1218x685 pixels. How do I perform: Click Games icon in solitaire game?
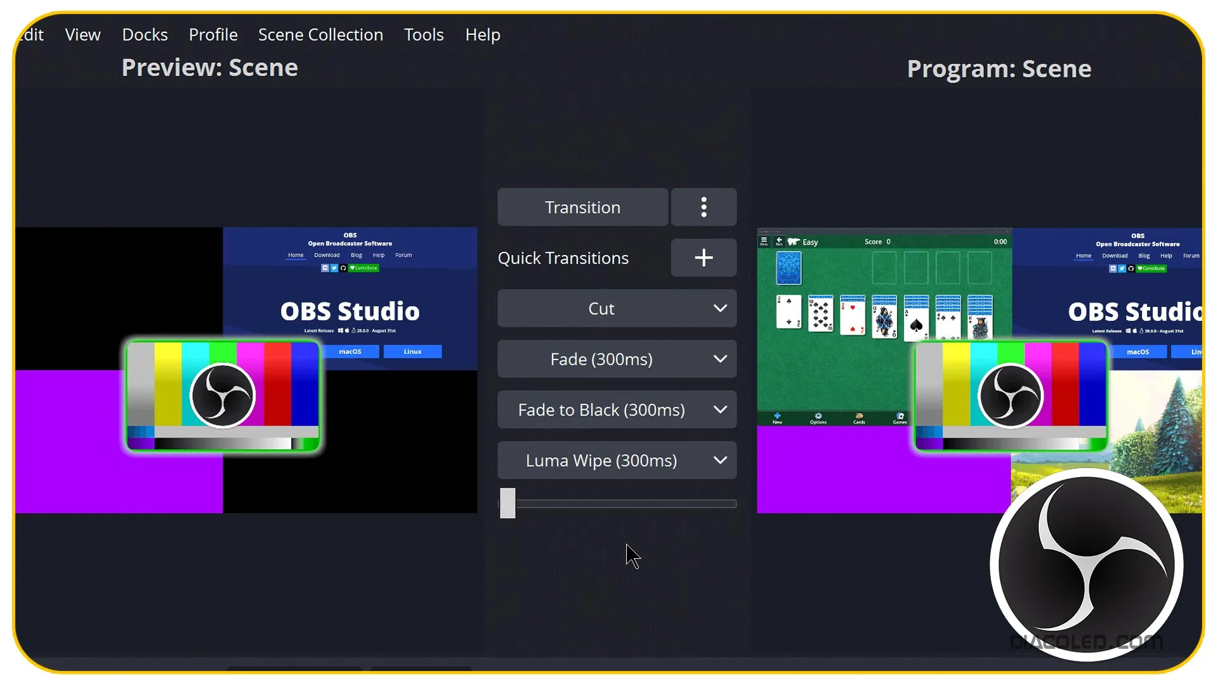(x=900, y=419)
